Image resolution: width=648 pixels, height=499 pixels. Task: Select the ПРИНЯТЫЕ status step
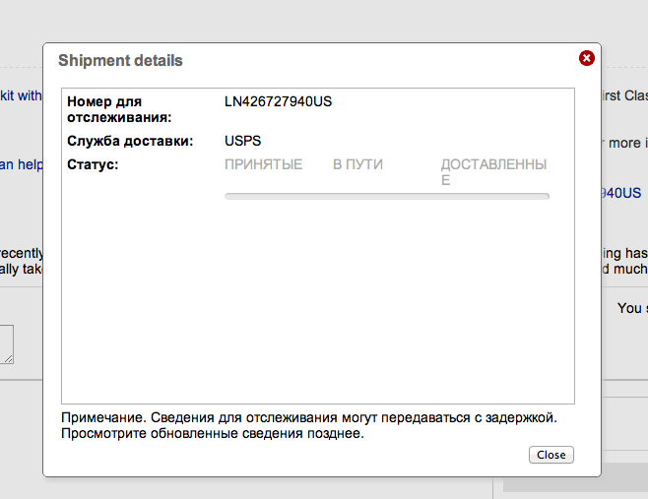pyautogui.click(x=263, y=164)
